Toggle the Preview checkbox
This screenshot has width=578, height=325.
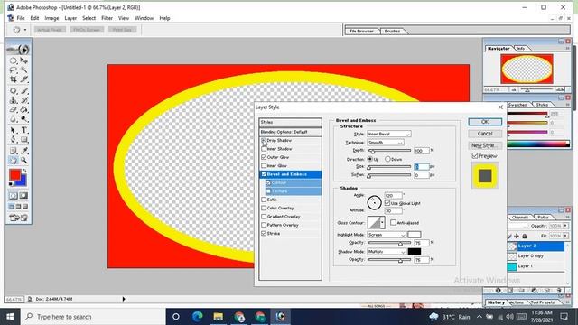point(475,156)
